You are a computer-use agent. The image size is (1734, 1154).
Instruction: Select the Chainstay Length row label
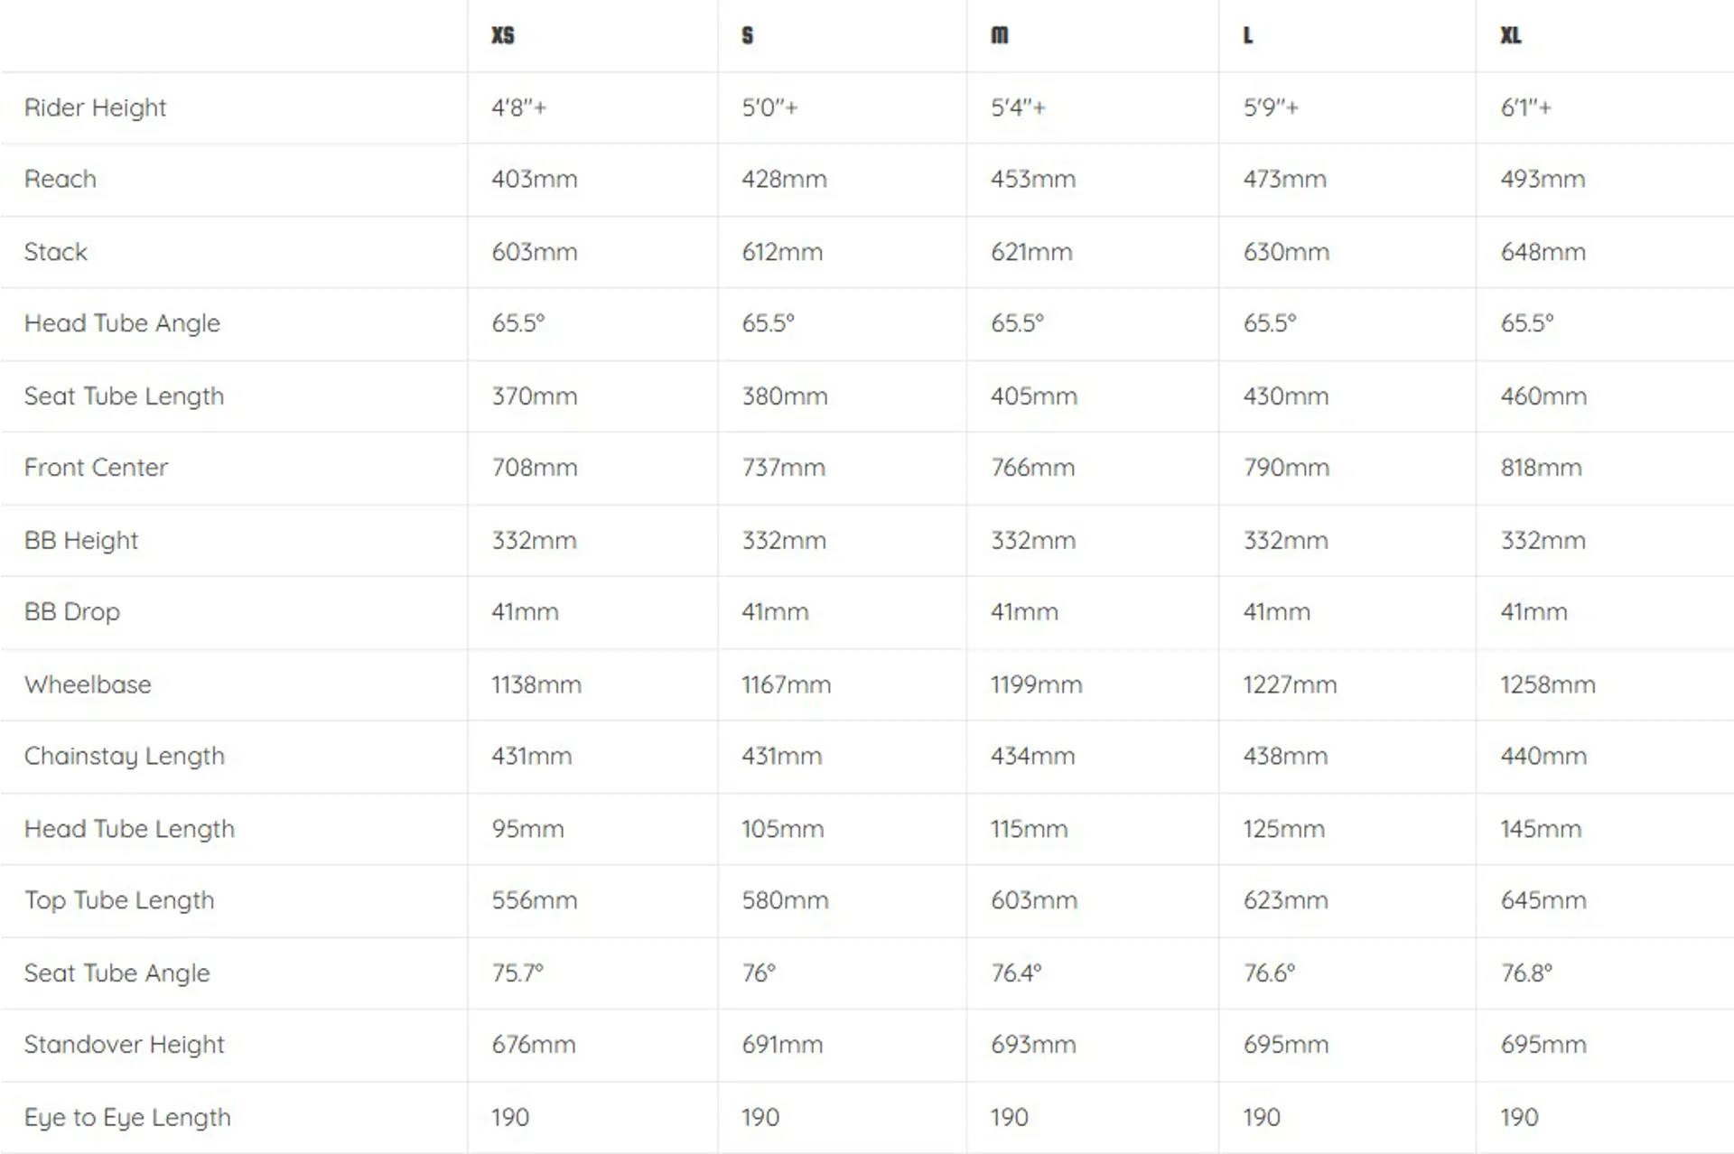point(125,756)
